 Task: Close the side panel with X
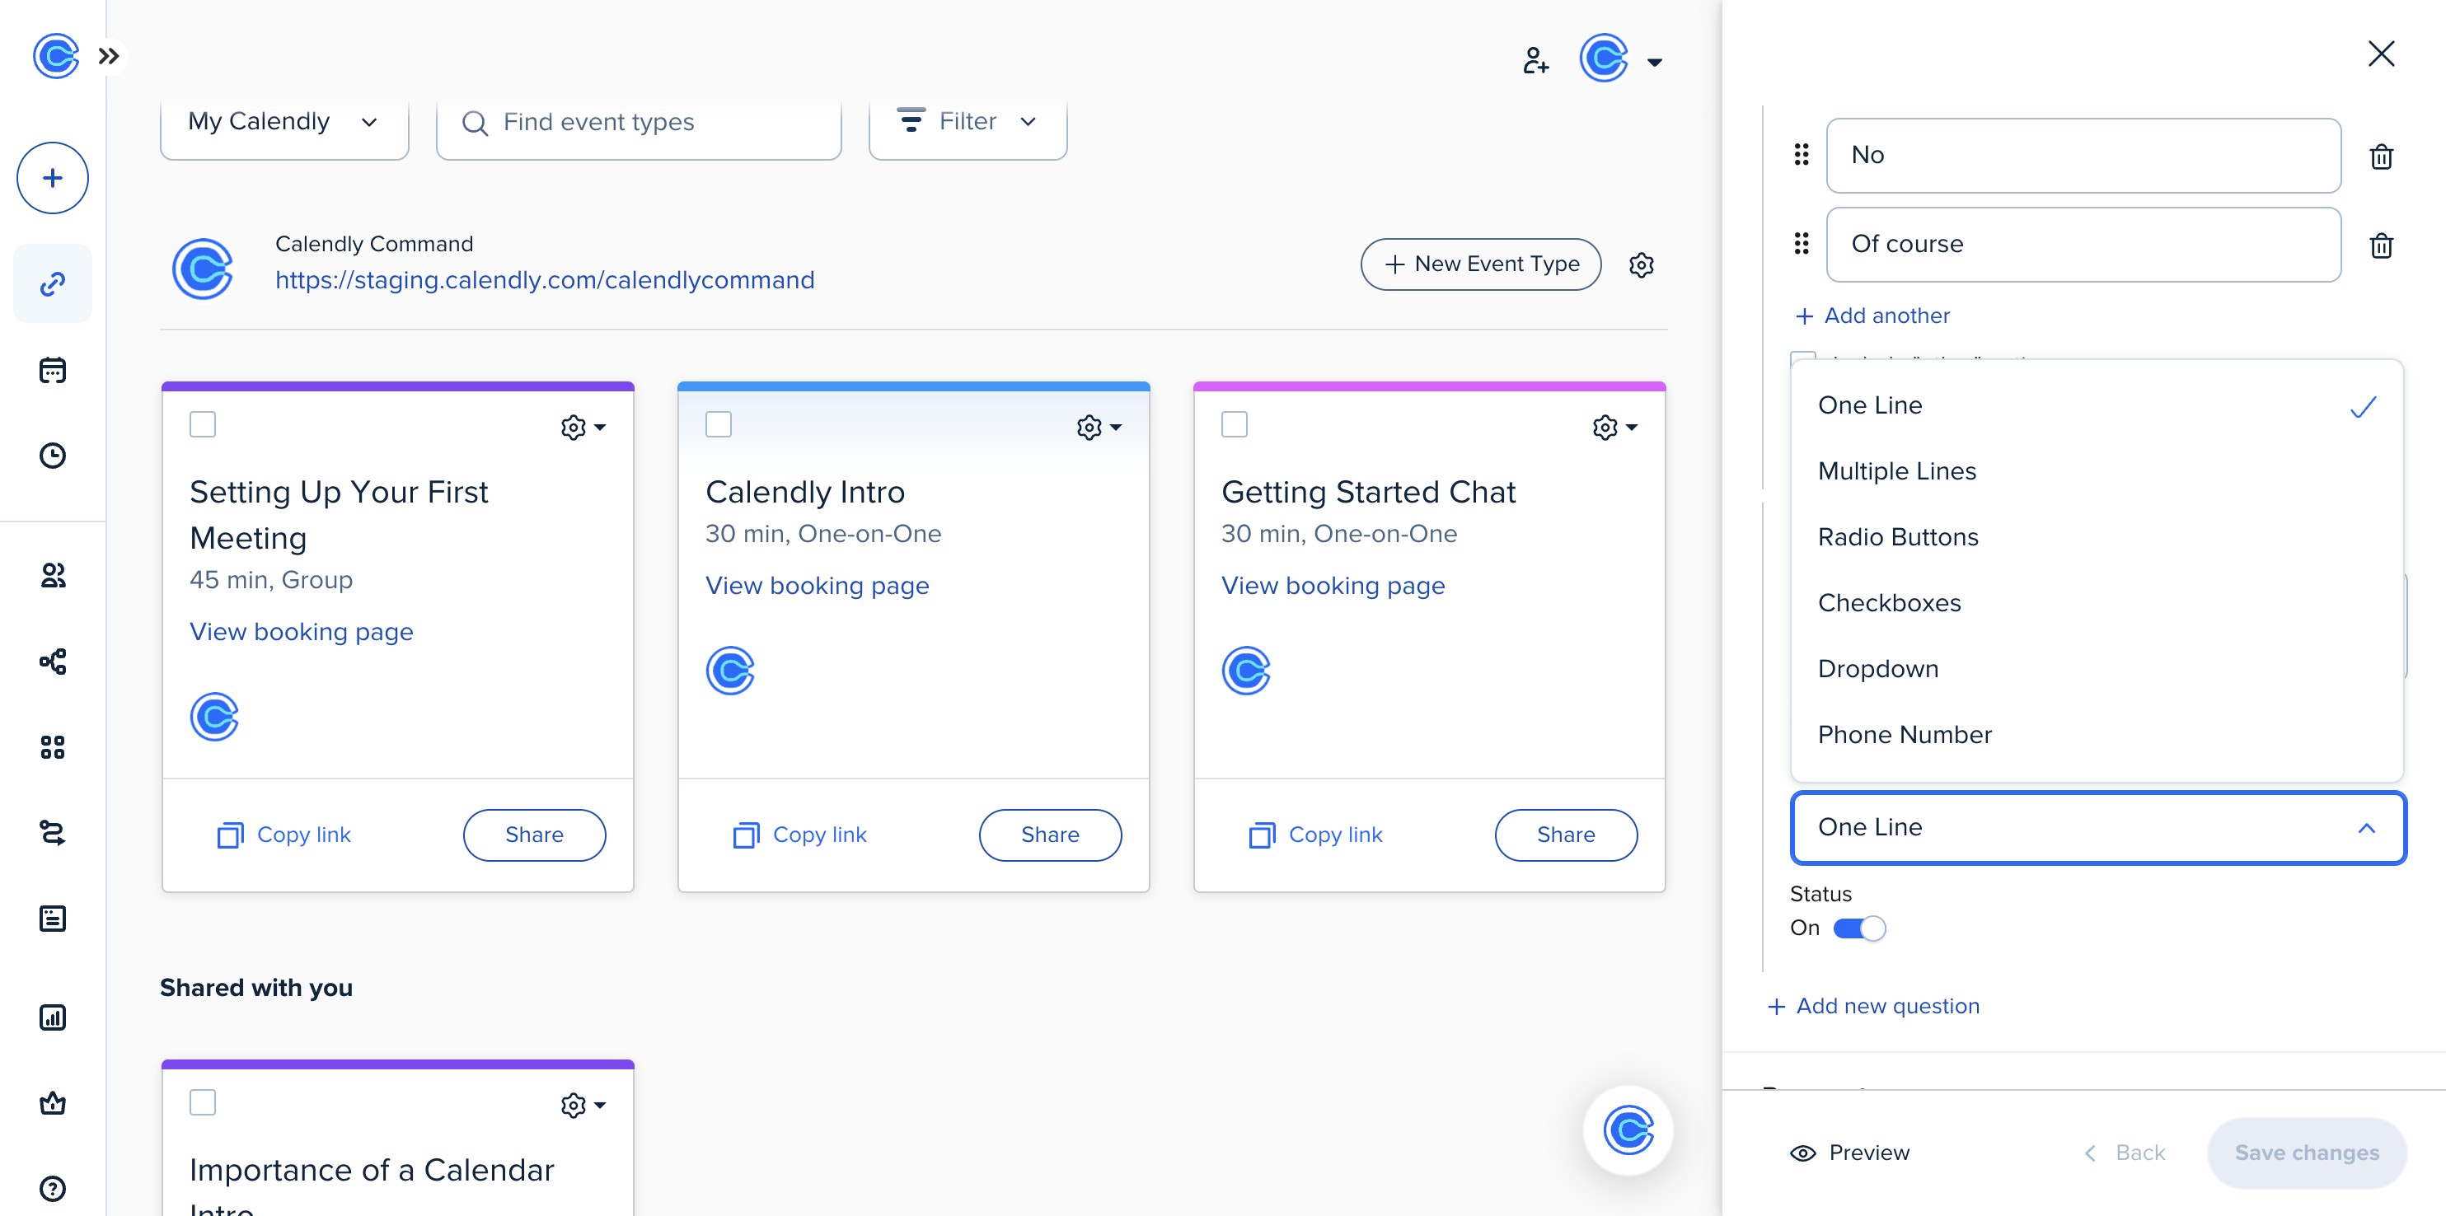click(2382, 54)
